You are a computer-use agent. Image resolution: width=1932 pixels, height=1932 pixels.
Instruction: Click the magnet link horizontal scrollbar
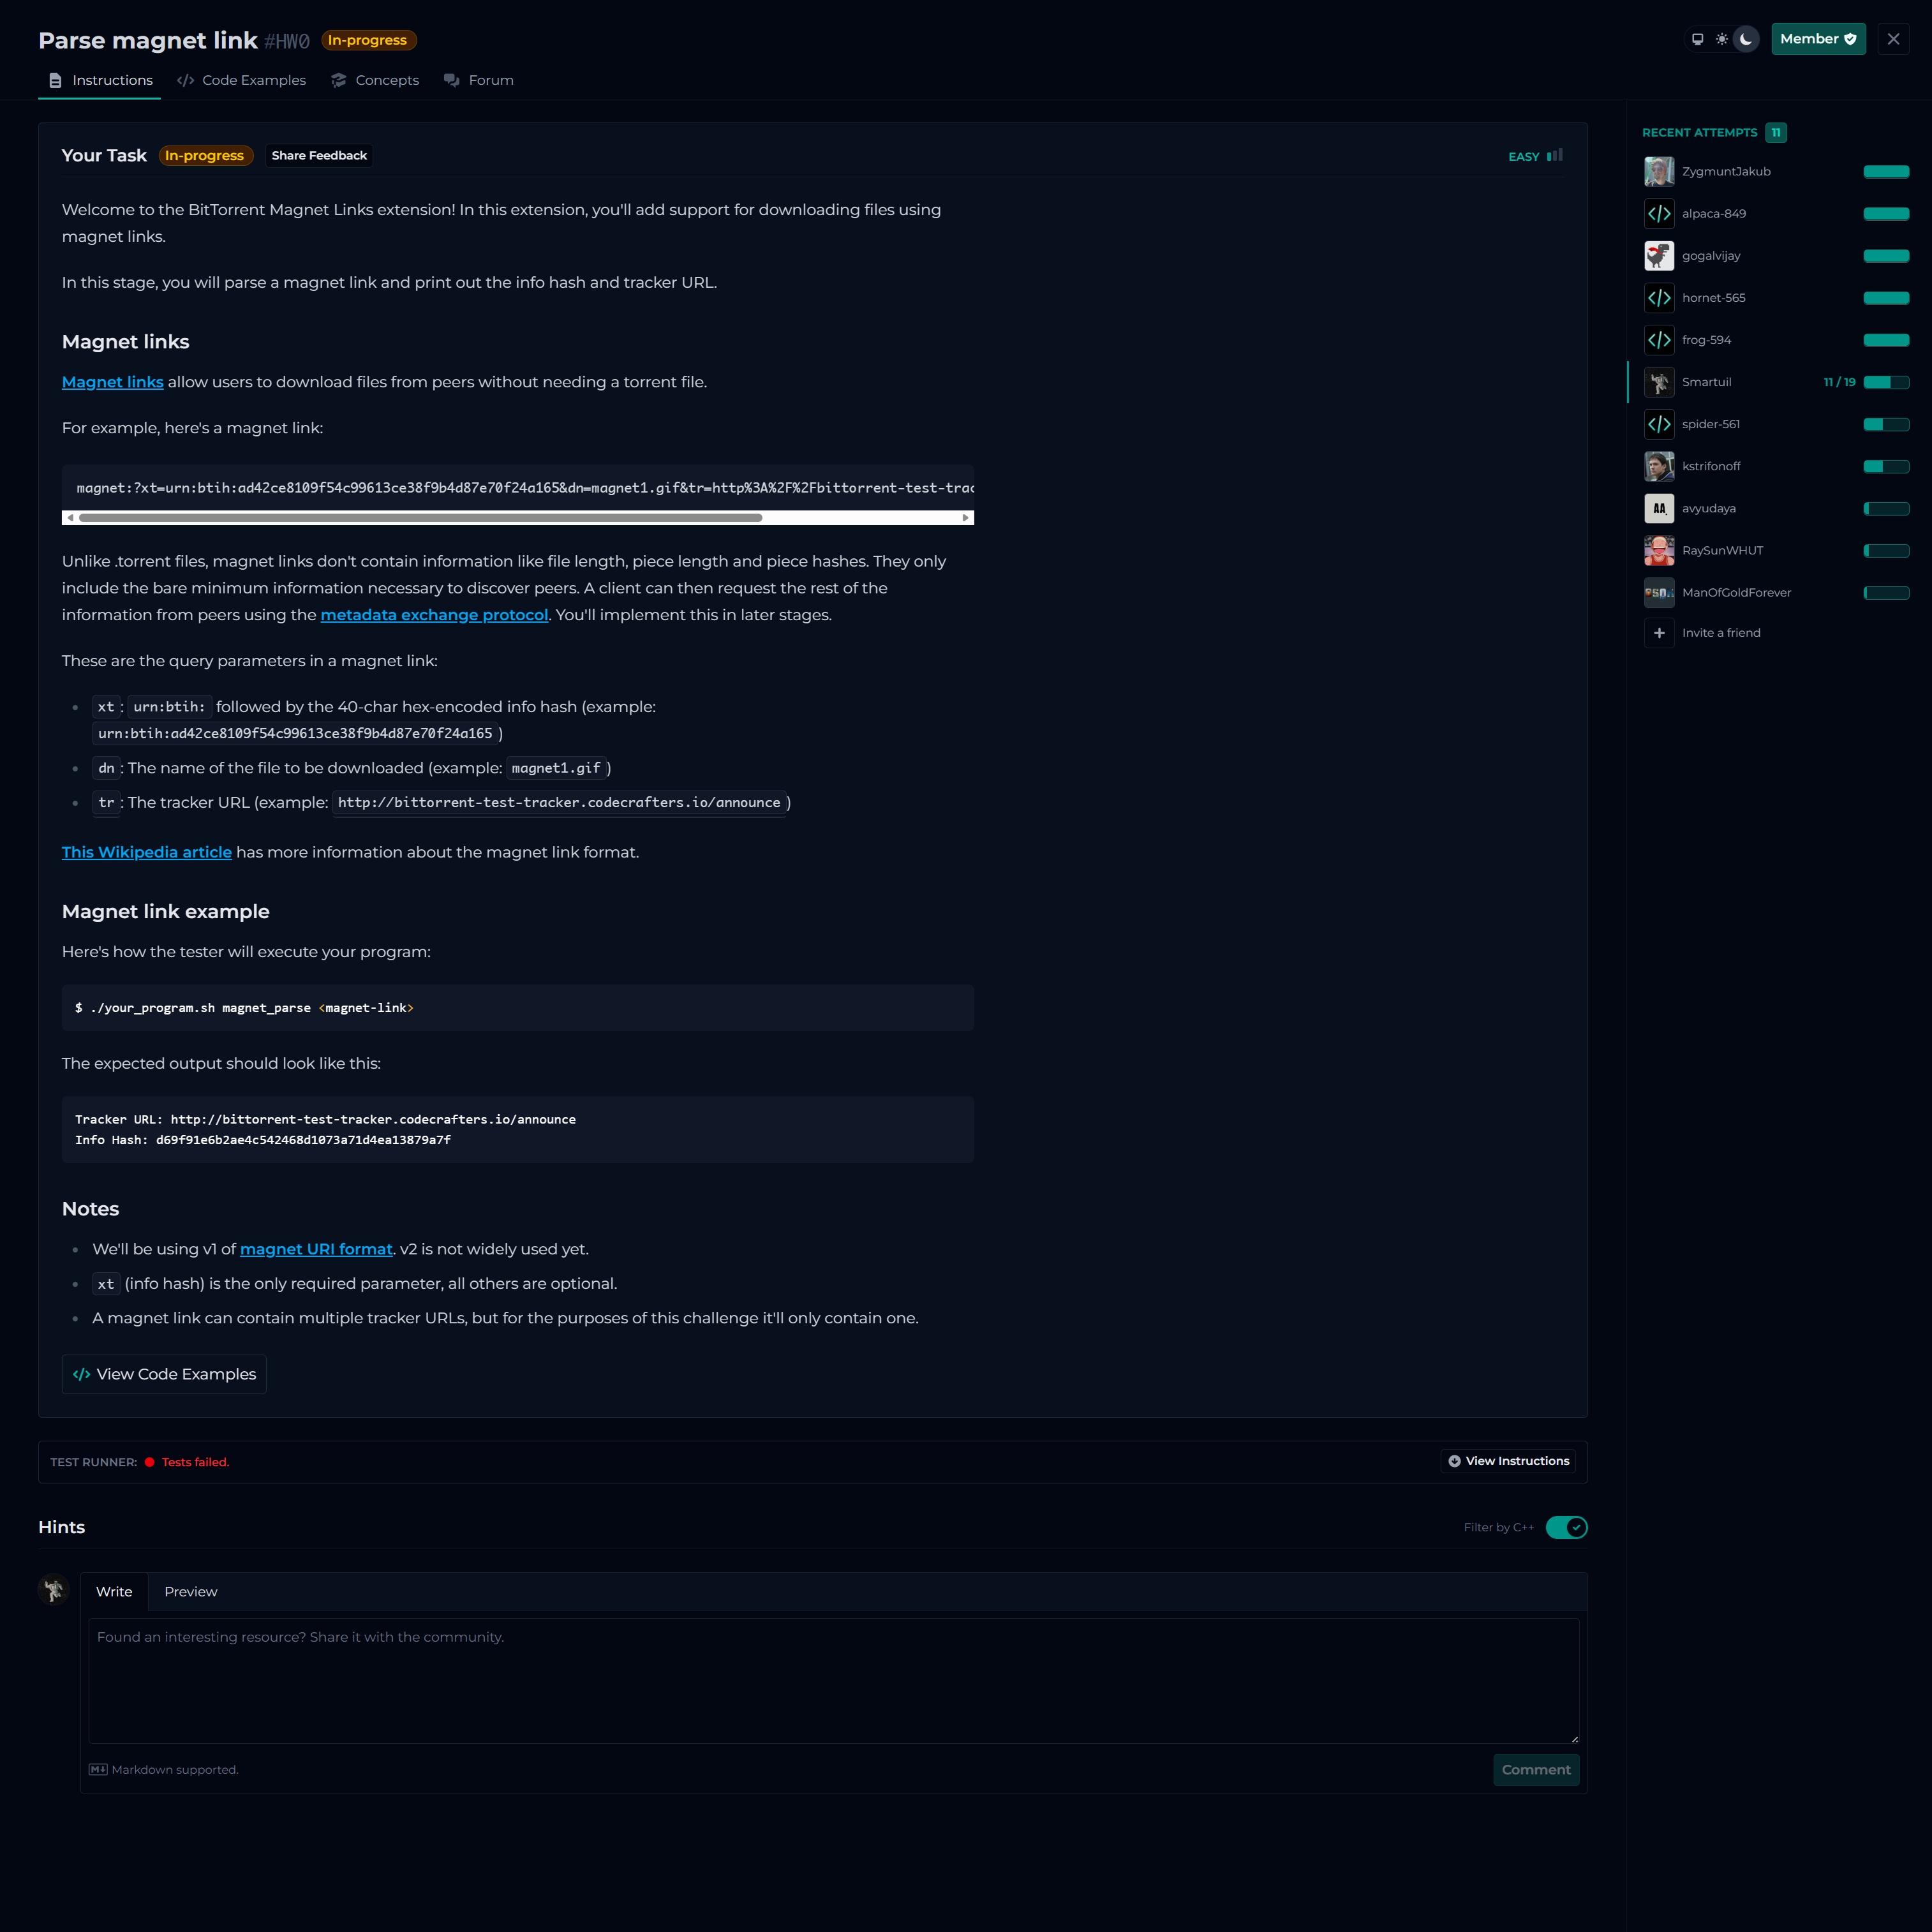pyautogui.click(x=420, y=518)
